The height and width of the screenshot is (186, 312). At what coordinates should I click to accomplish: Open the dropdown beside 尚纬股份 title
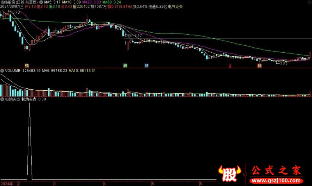(41, 2)
